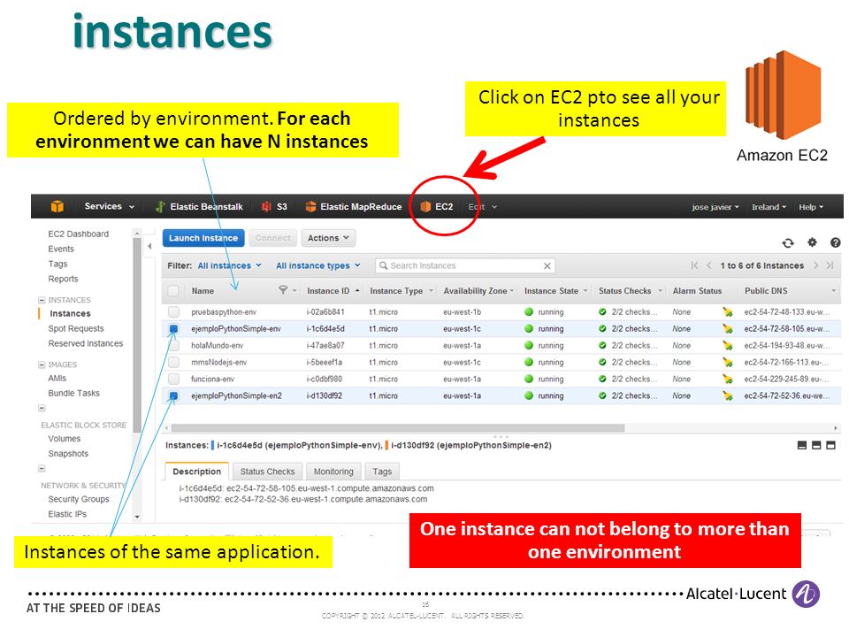Switch to the Description tab
This screenshot has height=637, width=849.
[x=196, y=472]
